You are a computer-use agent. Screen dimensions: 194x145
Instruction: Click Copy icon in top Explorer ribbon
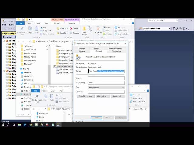(x=30, y=30)
